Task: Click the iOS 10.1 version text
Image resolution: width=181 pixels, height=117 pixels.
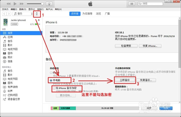Action: coord(119,32)
